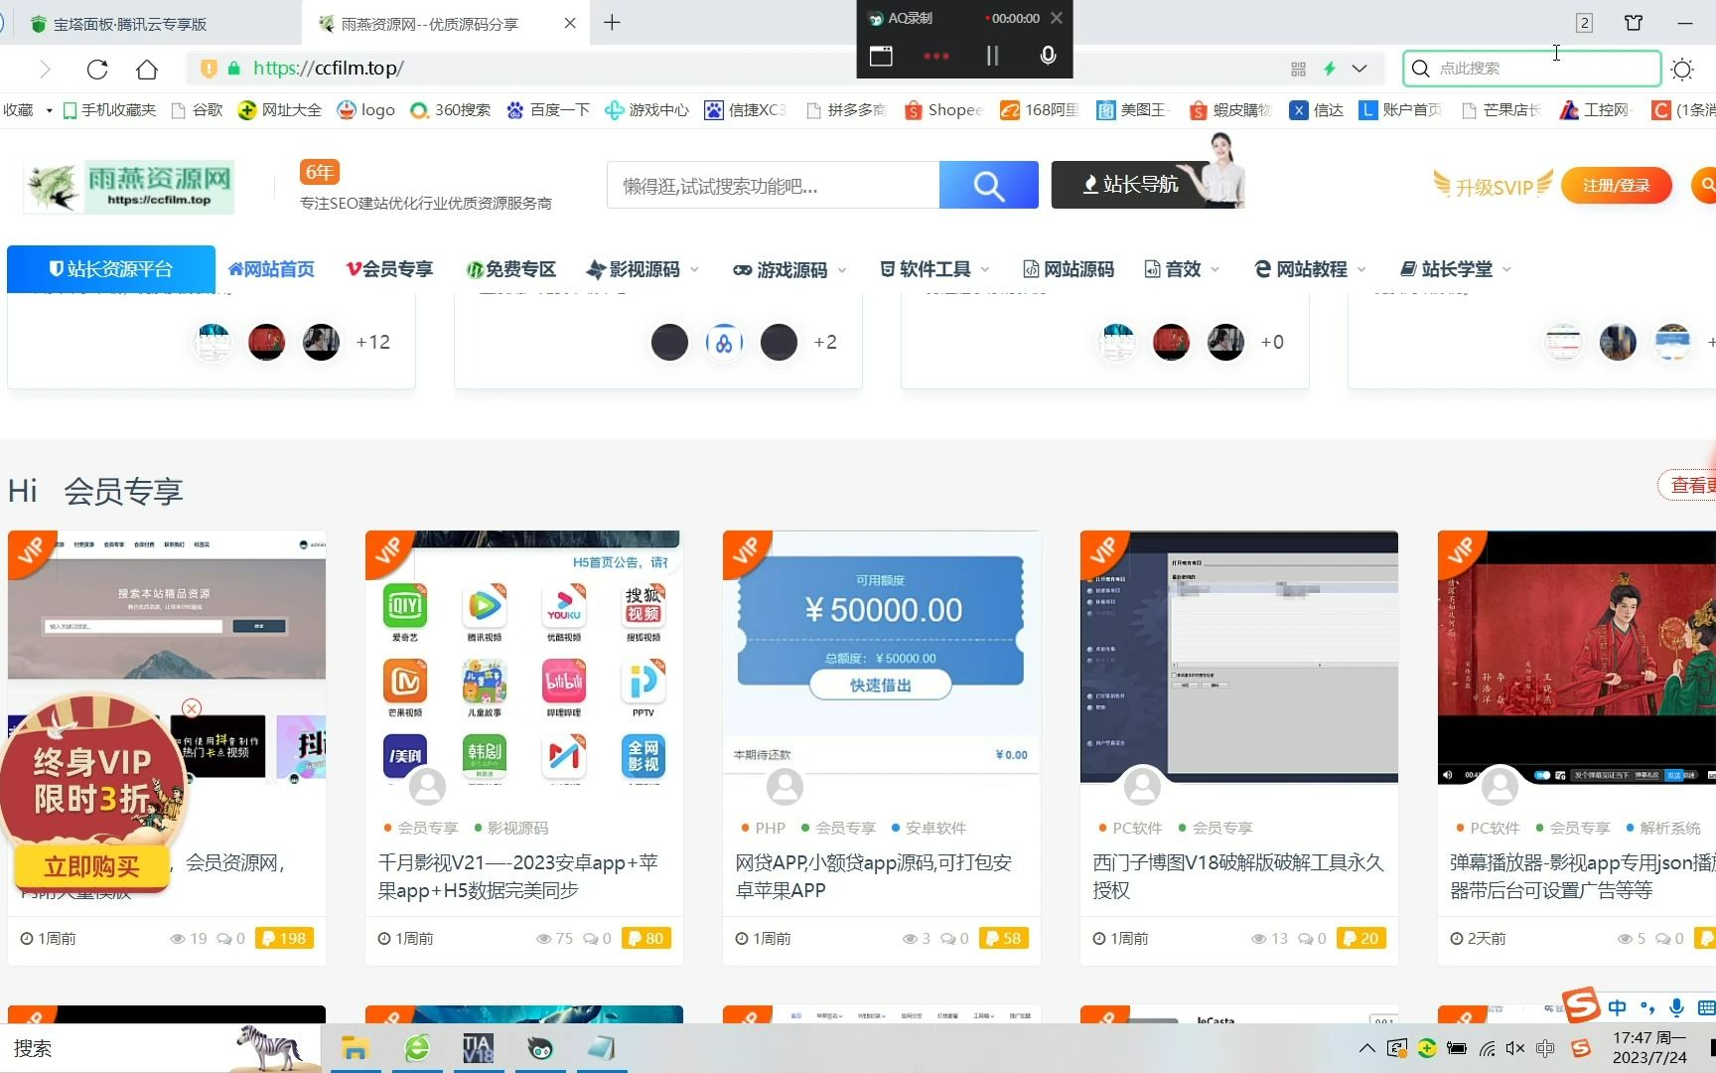Toggle the browser night mode sun icon
This screenshot has height=1073, width=1716.
pyautogui.click(x=1682, y=69)
